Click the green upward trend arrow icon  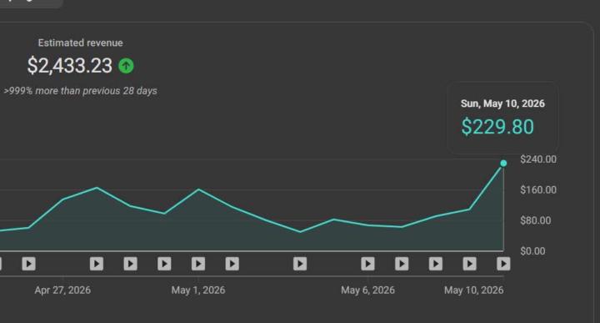point(127,66)
